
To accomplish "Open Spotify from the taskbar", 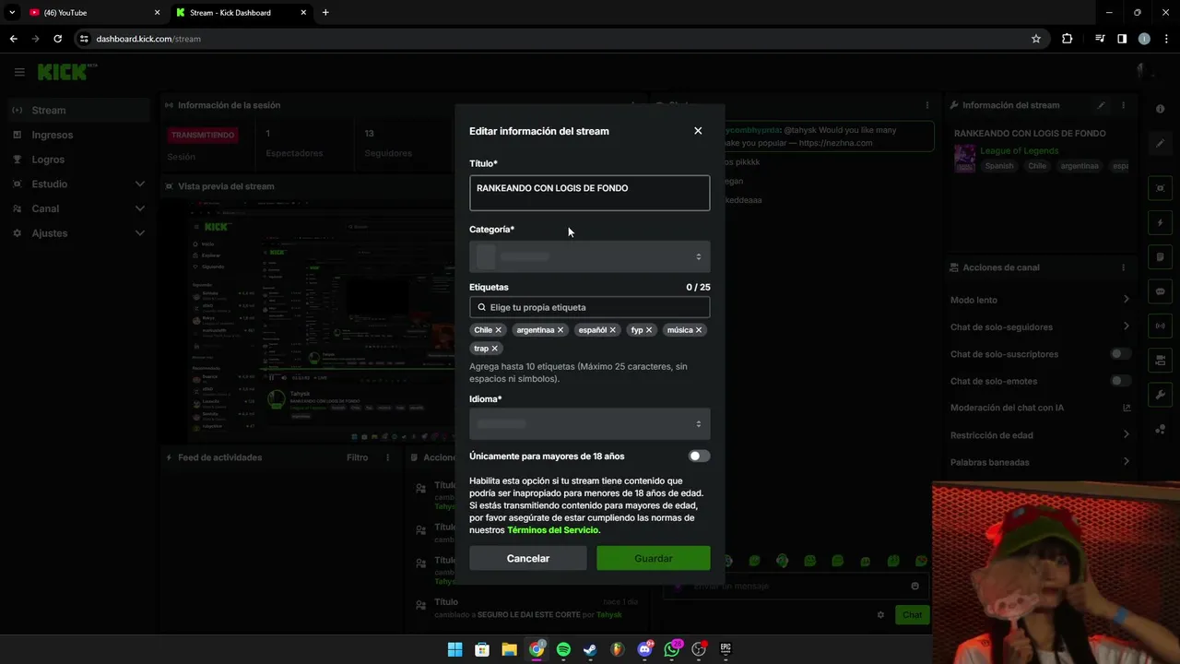I will pos(563,649).
